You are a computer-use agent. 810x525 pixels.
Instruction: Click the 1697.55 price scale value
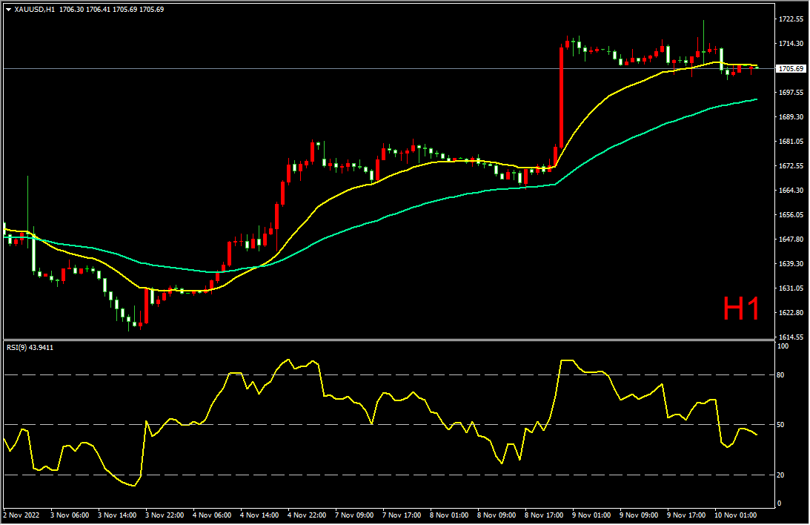[x=791, y=93]
